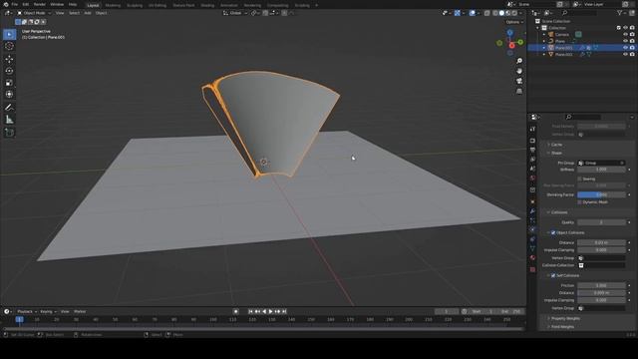Select the Cursor tool
Screen dimensions: 638x359
pyautogui.click(x=9, y=47)
